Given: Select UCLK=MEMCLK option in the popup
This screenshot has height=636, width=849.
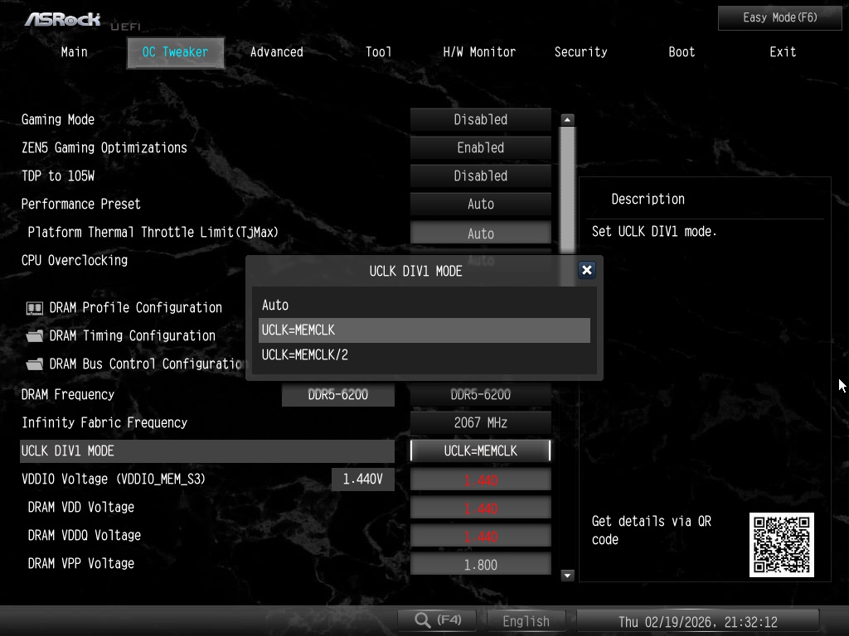Looking at the screenshot, I should [424, 330].
